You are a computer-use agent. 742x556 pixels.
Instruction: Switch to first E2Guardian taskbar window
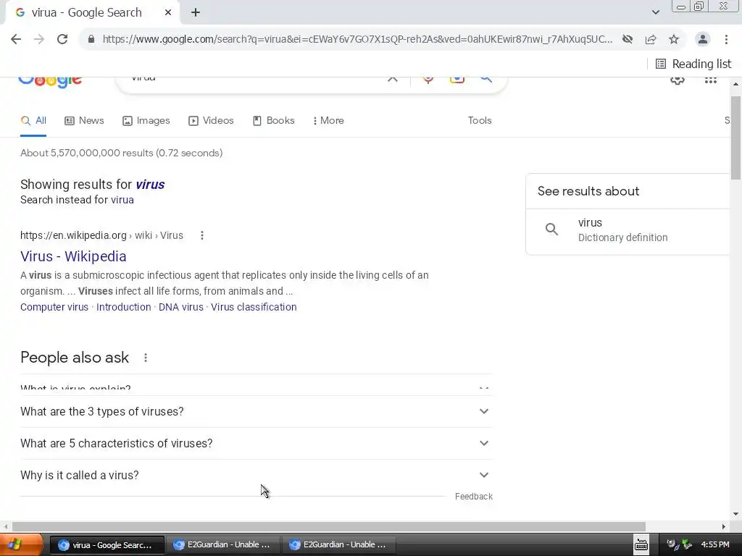223,545
